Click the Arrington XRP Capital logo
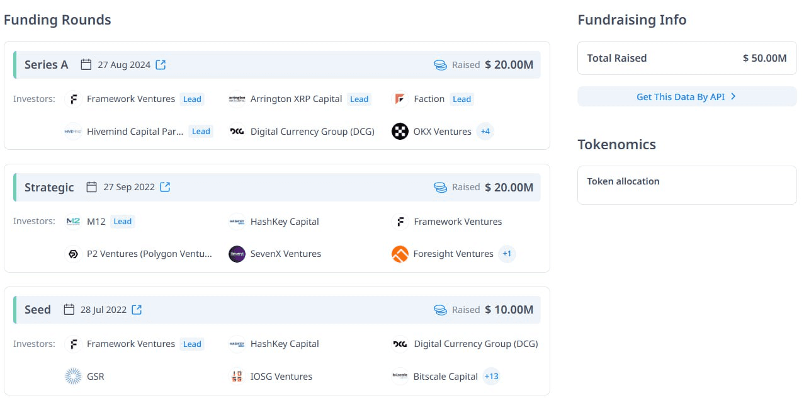Image resolution: width=804 pixels, height=403 pixels. 237,99
